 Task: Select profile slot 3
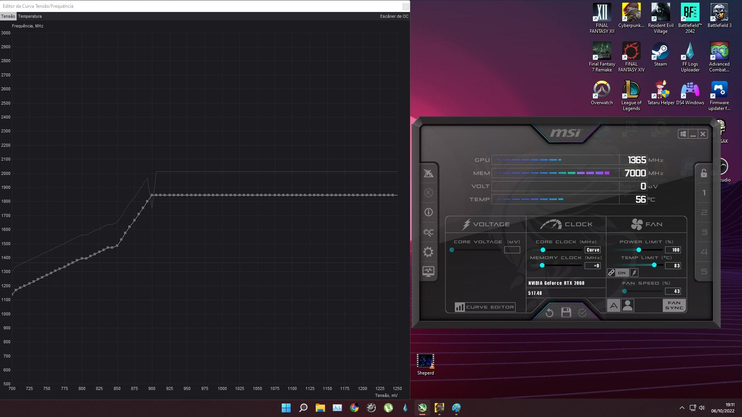pyautogui.click(x=704, y=232)
